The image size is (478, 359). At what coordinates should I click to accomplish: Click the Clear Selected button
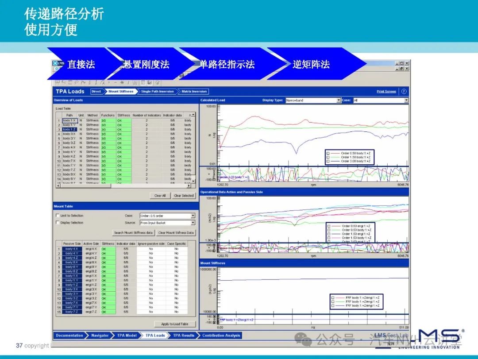point(184,196)
